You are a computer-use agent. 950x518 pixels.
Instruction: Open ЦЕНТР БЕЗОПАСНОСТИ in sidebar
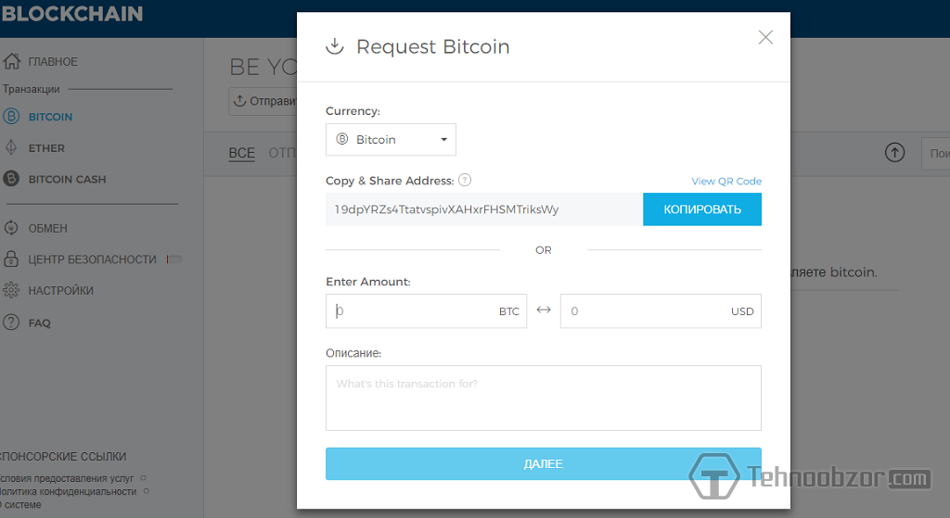pyautogui.click(x=92, y=259)
